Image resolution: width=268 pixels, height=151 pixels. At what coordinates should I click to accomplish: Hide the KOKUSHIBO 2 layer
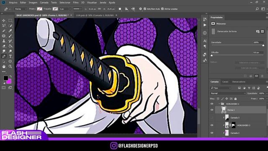[x=212, y=125]
